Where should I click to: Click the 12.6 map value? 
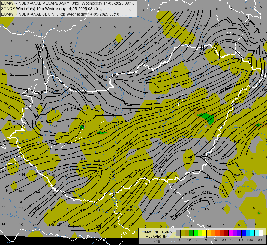coord(56,59)
